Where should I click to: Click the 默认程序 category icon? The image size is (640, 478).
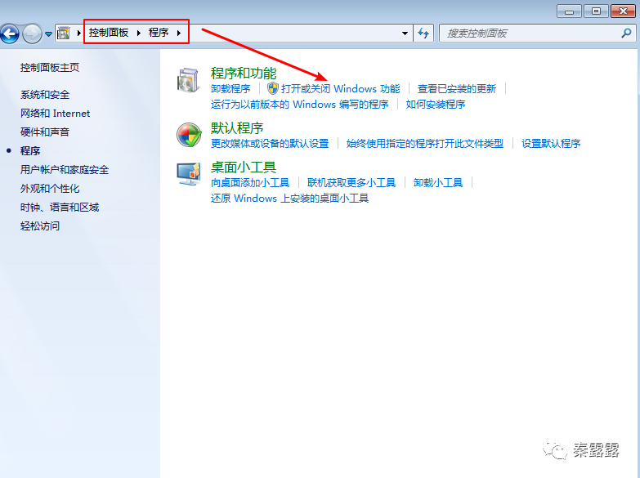[x=189, y=135]
